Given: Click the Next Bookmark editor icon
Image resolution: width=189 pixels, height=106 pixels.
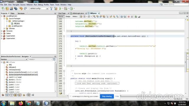Looking at the screenshot, I should (114, 16).
